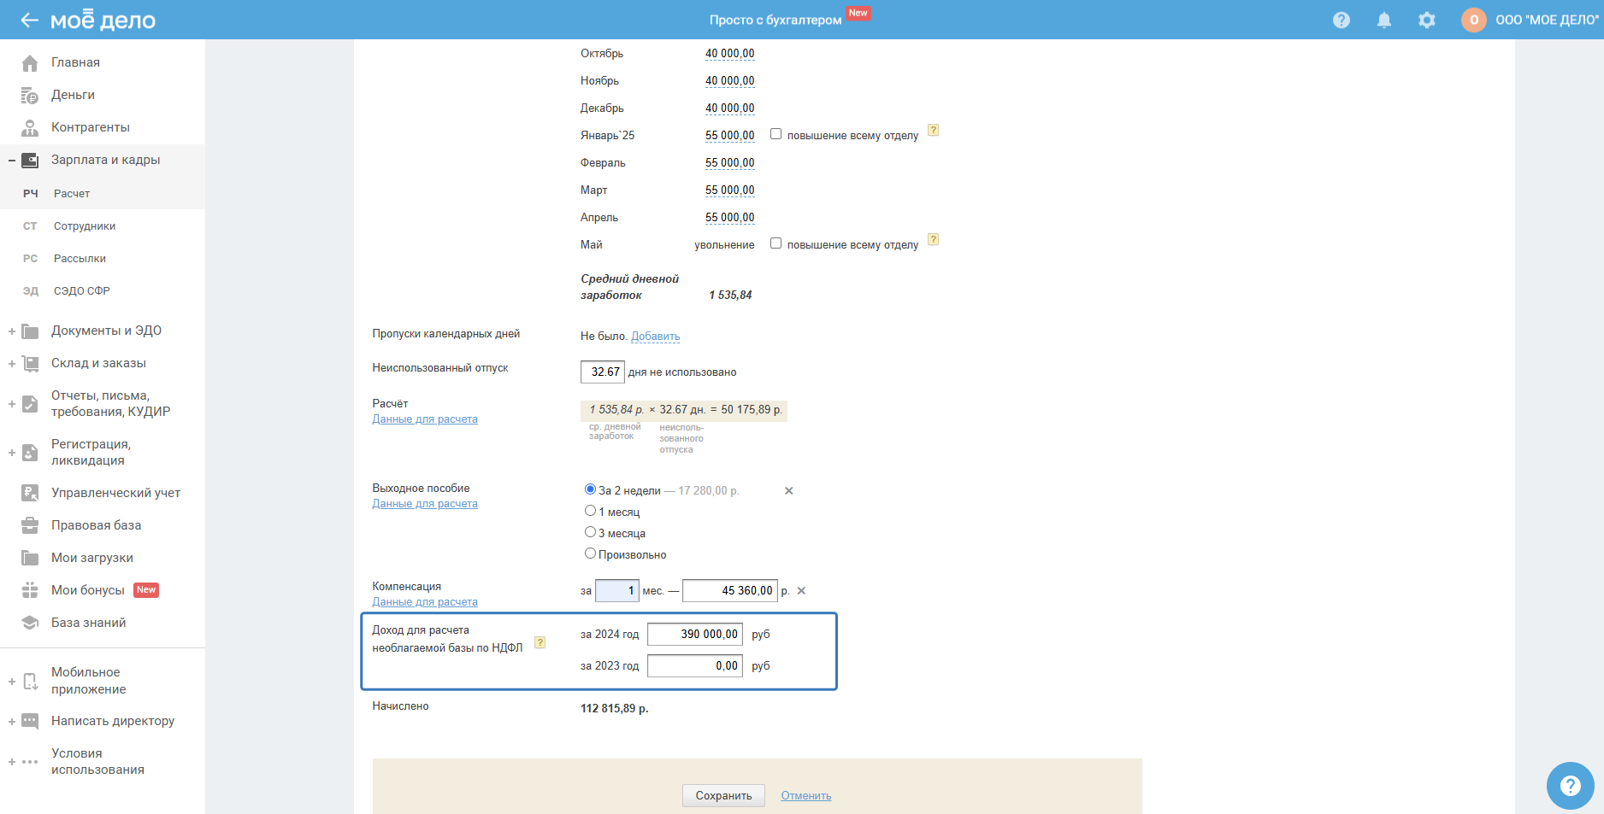The width and height of the screenshot is (1604, 814).
Task: Click the compensation months field
Action: (617, 591)
